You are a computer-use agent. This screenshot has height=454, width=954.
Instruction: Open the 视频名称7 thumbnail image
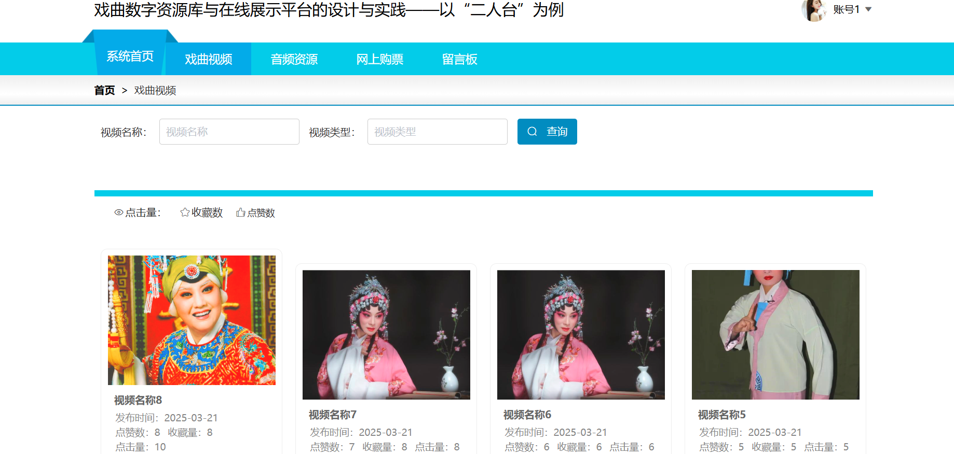386,335
